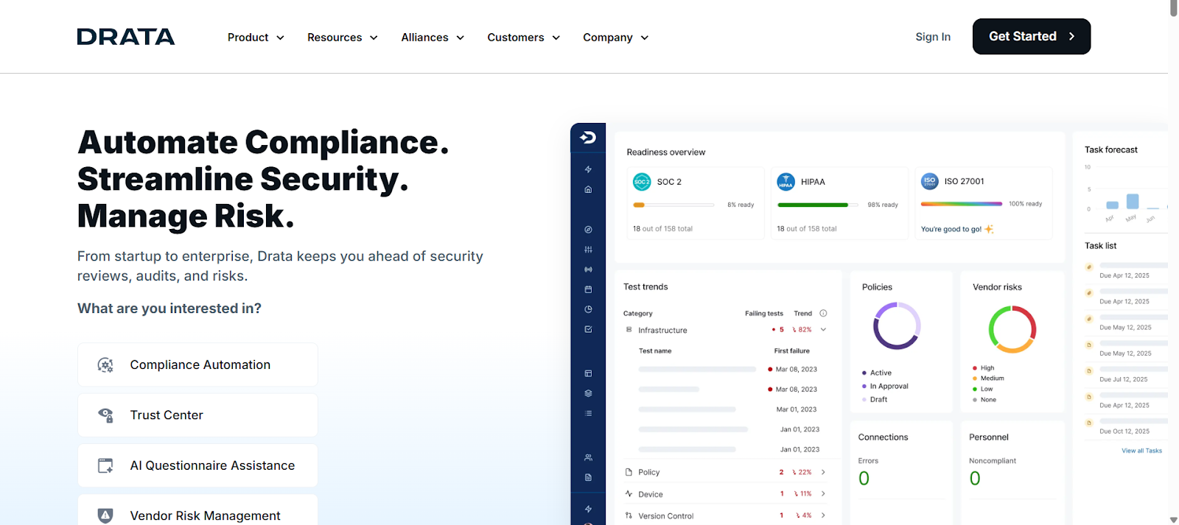Select the document icon in the dashboard sidebar

[x=588, y=477]
